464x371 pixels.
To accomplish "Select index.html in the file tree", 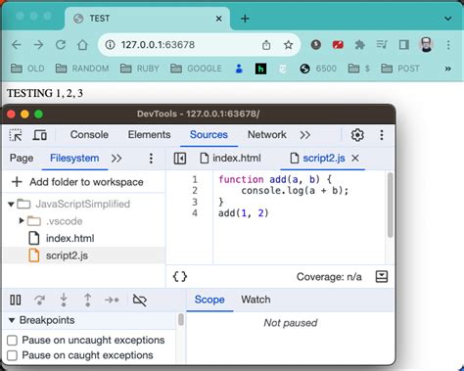I will (83, 239).
